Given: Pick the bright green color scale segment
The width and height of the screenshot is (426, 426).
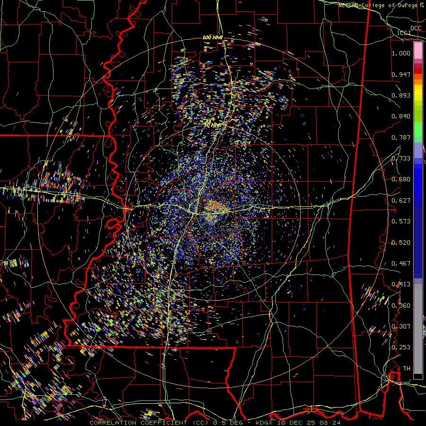Looking at the screenshot, I should point(418,129).
